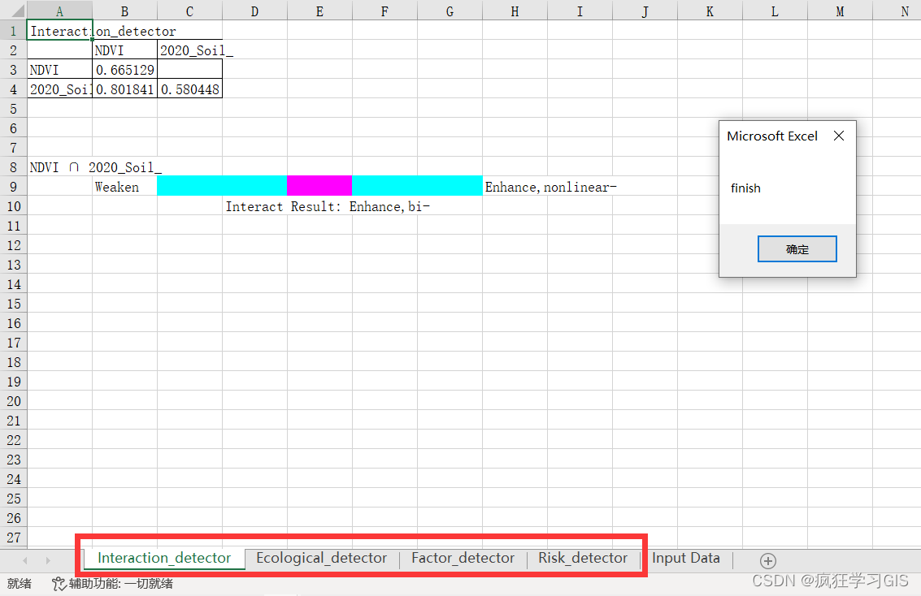Select row 20 header
This screenshot has height=596, width=921.
pyautogui.click(x=14, y=401)
